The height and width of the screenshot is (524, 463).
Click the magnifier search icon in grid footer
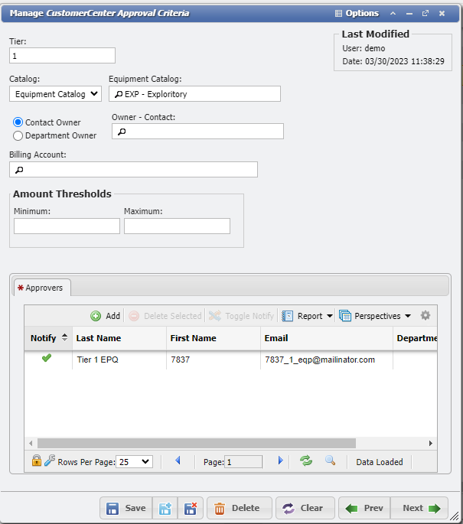tap(330, 461)
